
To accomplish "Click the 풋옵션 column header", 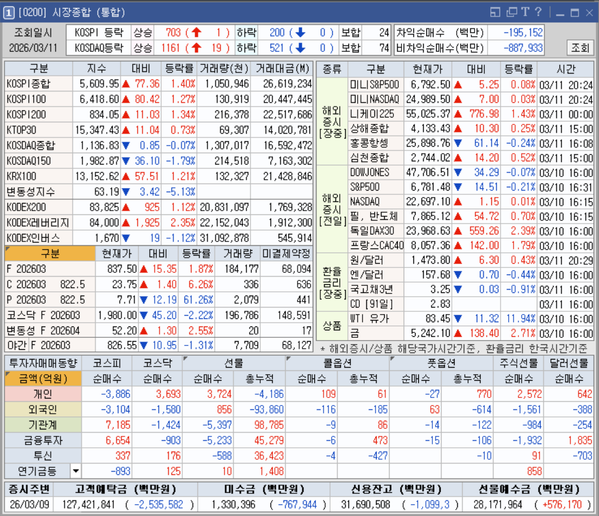I will click(441, 363).
